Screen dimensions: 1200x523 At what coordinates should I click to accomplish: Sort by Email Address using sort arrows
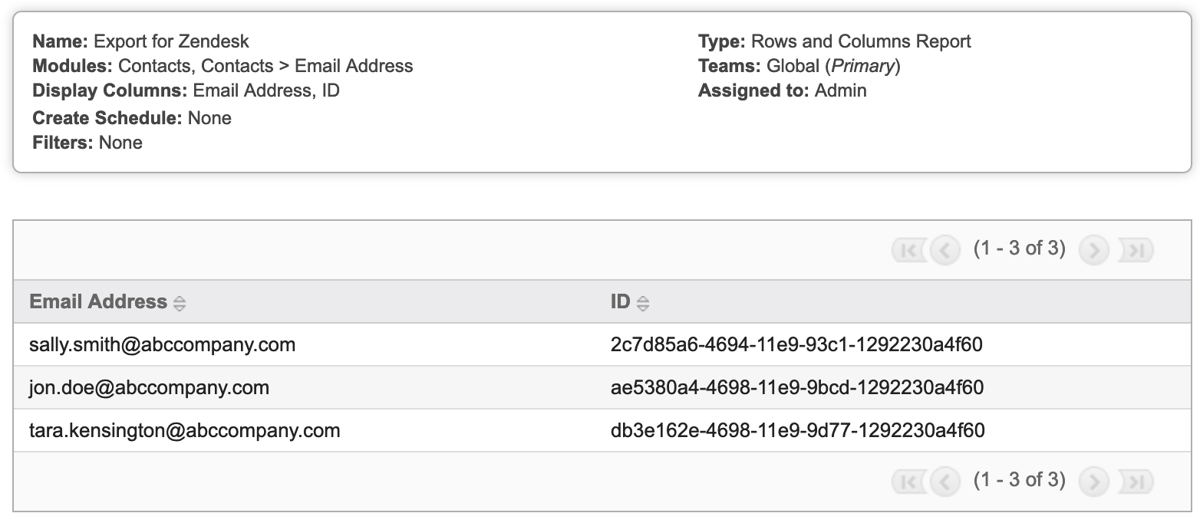180,304
